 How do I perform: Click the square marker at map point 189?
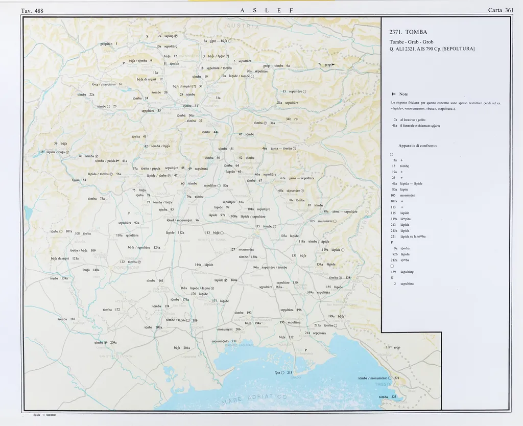tap(188, 320)
